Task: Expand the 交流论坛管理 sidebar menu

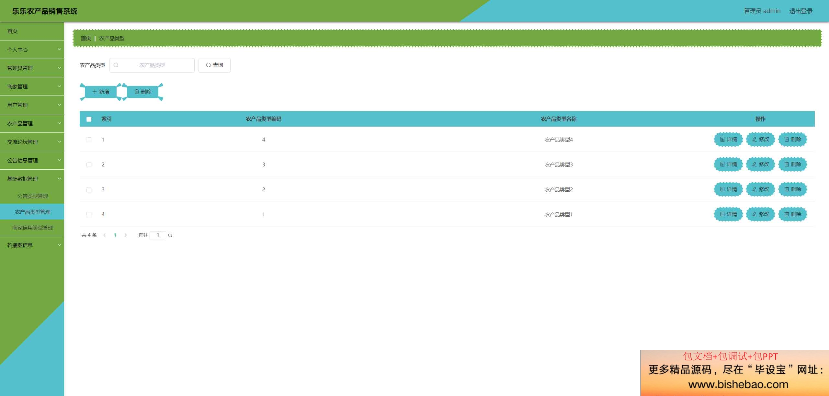Action: click(32, 142)
